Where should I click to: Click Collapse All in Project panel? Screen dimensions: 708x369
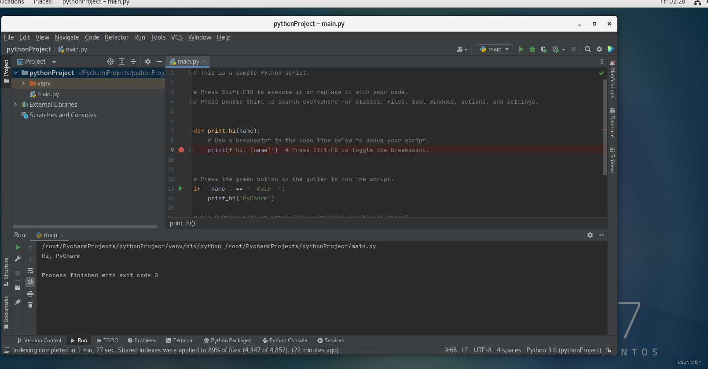(x=133, y=61)
